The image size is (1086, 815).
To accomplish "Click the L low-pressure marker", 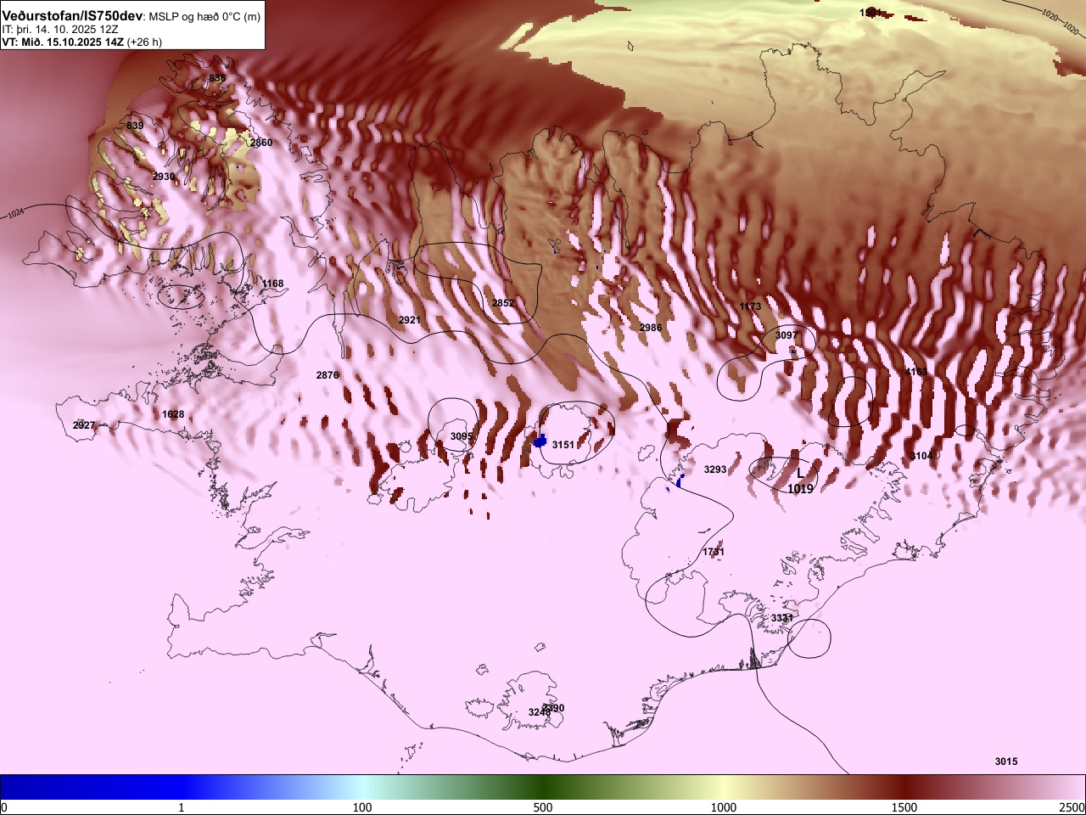I will click(x=799, y=473).
